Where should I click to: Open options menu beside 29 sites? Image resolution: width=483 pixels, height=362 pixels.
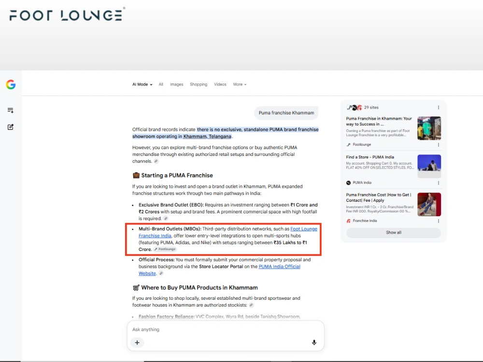(439, 108)
